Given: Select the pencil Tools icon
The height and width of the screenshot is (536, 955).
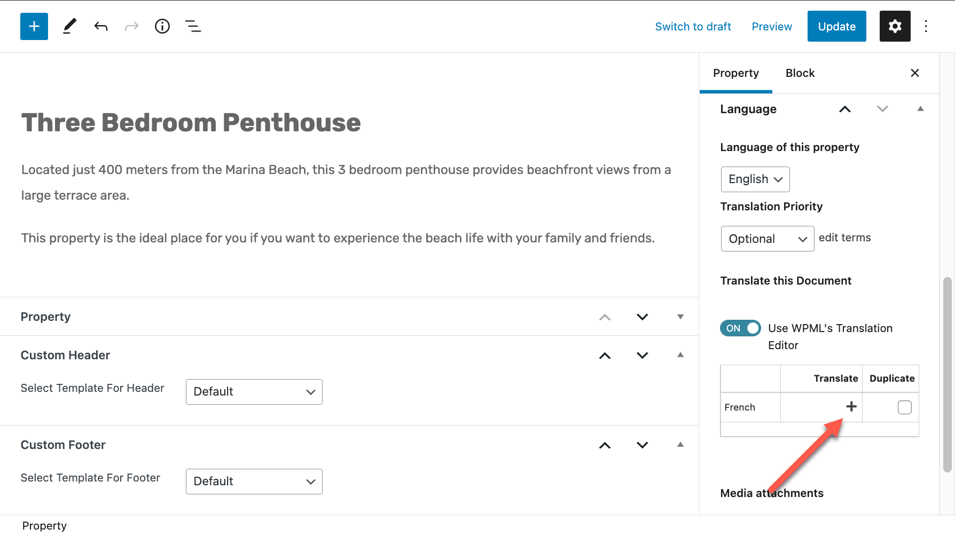Looking at the screenshot, I should 69,26.
